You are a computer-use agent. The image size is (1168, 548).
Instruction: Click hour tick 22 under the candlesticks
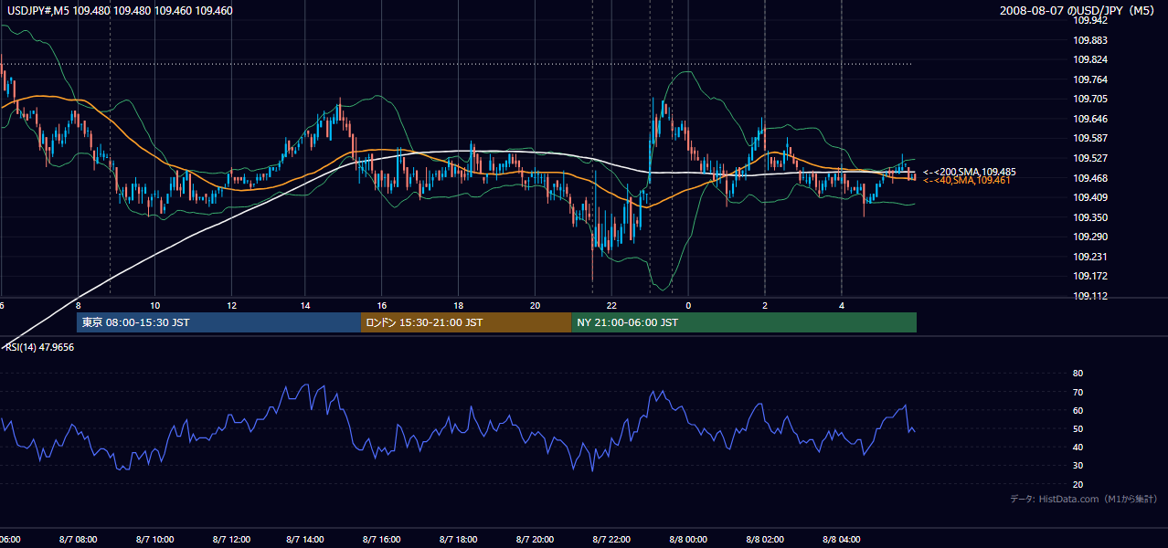pos(611,305)
